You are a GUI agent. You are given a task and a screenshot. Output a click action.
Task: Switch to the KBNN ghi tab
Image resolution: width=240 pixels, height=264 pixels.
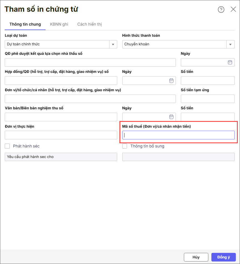pyautogui.click(x=59, y=24)
